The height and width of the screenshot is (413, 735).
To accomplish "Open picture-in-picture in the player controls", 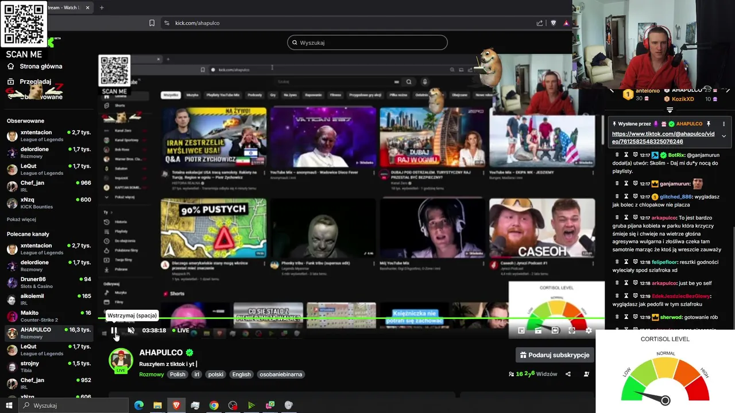I will [521, 330].
